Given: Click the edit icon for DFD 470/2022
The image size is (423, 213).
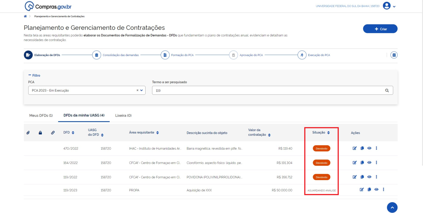Looking at the screenshot, I should pos(355,148).
